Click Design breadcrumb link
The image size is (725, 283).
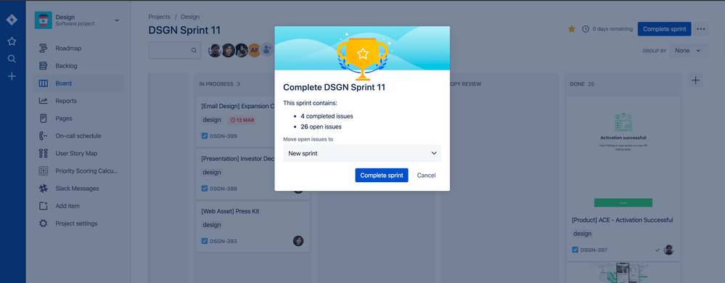pos(190,17)
